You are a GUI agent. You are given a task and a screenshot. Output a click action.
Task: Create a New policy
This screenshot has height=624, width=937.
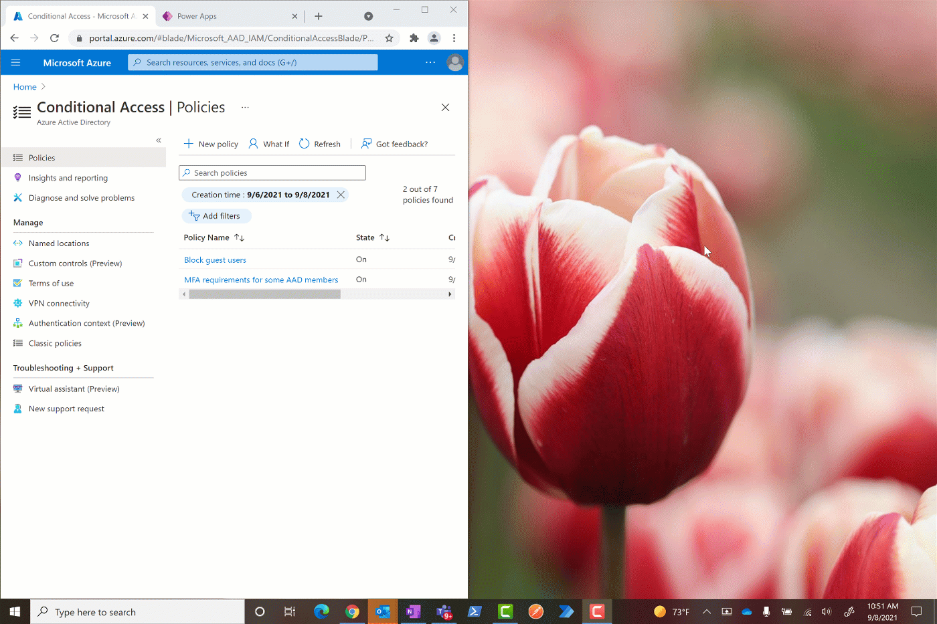[x=211, y=144]
